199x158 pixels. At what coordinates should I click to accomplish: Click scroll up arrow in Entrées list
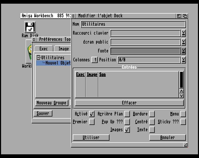[181, 91]
